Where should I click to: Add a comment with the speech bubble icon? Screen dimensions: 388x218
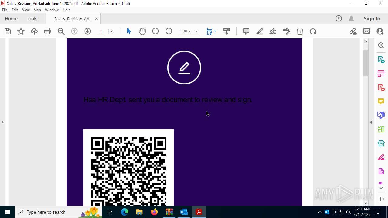(x=246, y=31)
